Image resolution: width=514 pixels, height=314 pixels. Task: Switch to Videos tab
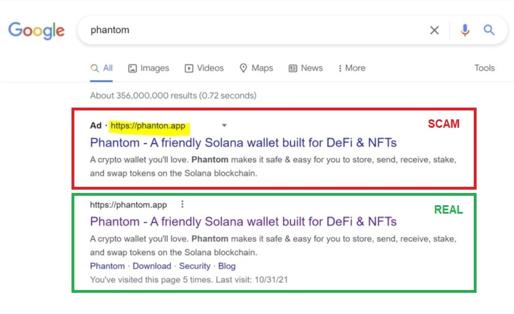pyautogui.click(x=204, y=68)
